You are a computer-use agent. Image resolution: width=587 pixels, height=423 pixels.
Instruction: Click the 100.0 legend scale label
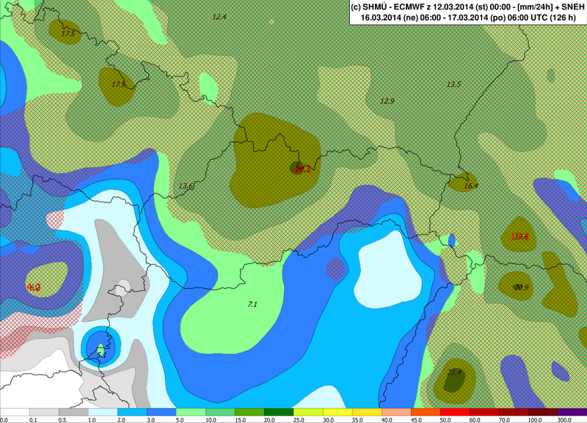[x=534, y=419]
